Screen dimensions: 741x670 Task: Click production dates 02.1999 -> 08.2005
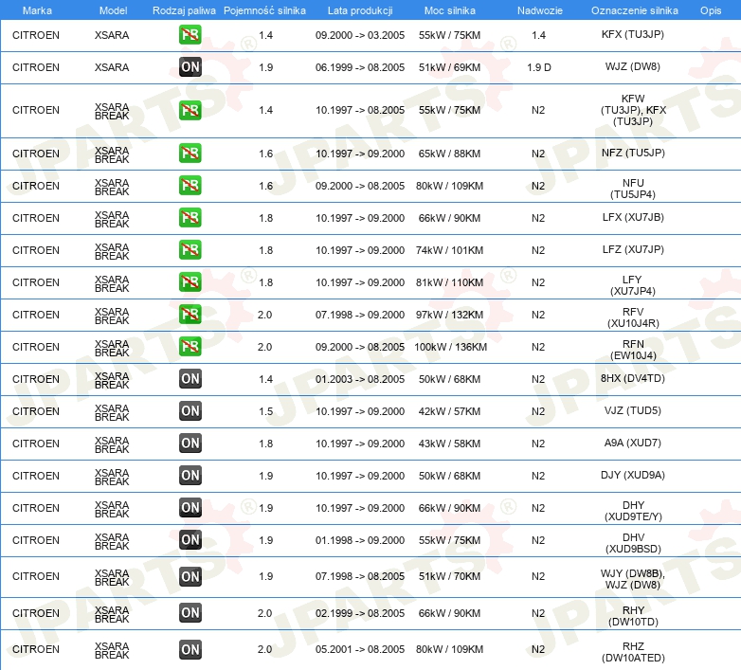pyautogui.click(x=360, y=613)
